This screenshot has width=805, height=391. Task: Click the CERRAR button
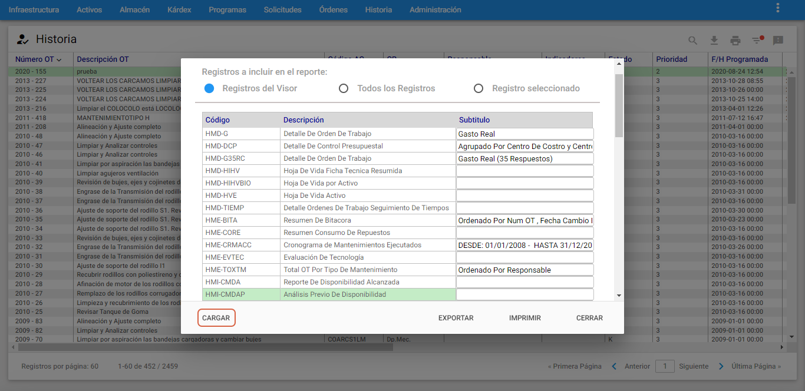589,318
